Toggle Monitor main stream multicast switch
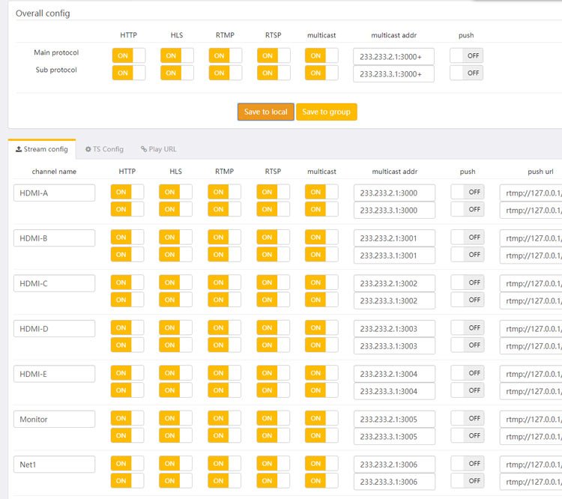 click(321, 418)
